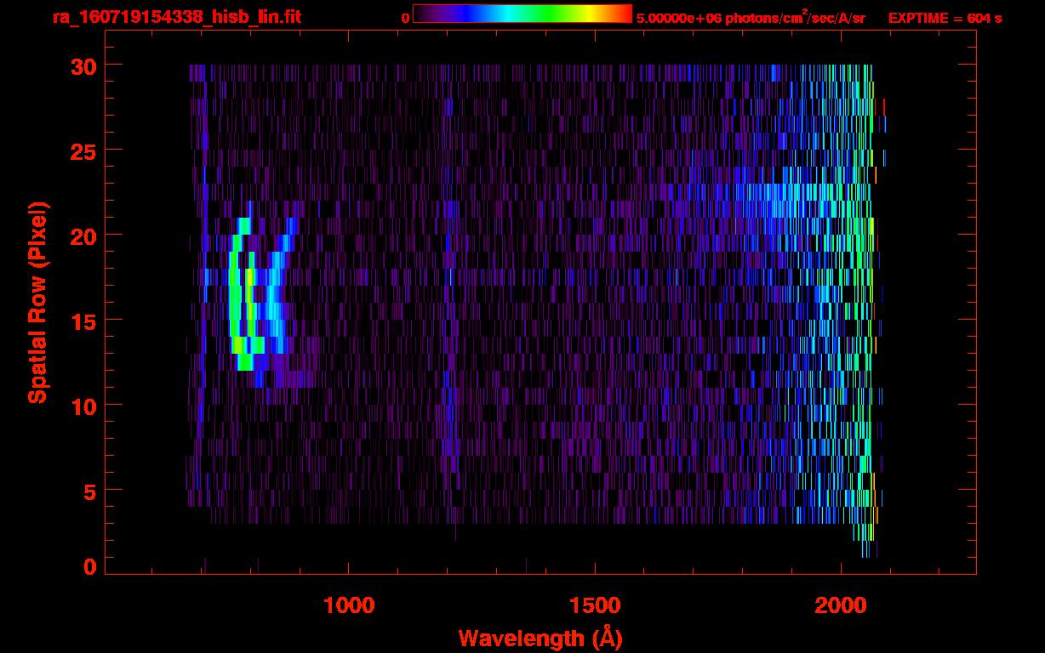Screen dimensions: 1045x653
Task: Click the 0 spatial row tick label
Action: pyautogui.click(x=89, y=567)
